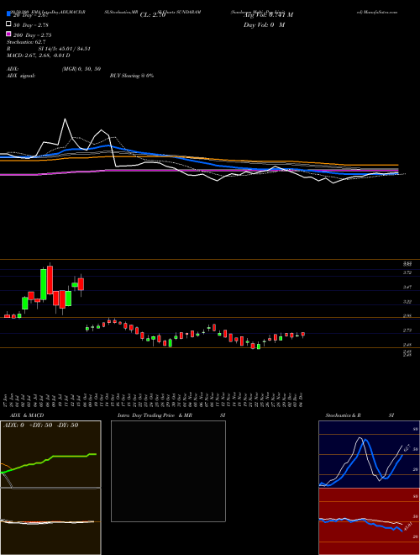Click the 'Avg Vol: 0.741 M' text

268,15
